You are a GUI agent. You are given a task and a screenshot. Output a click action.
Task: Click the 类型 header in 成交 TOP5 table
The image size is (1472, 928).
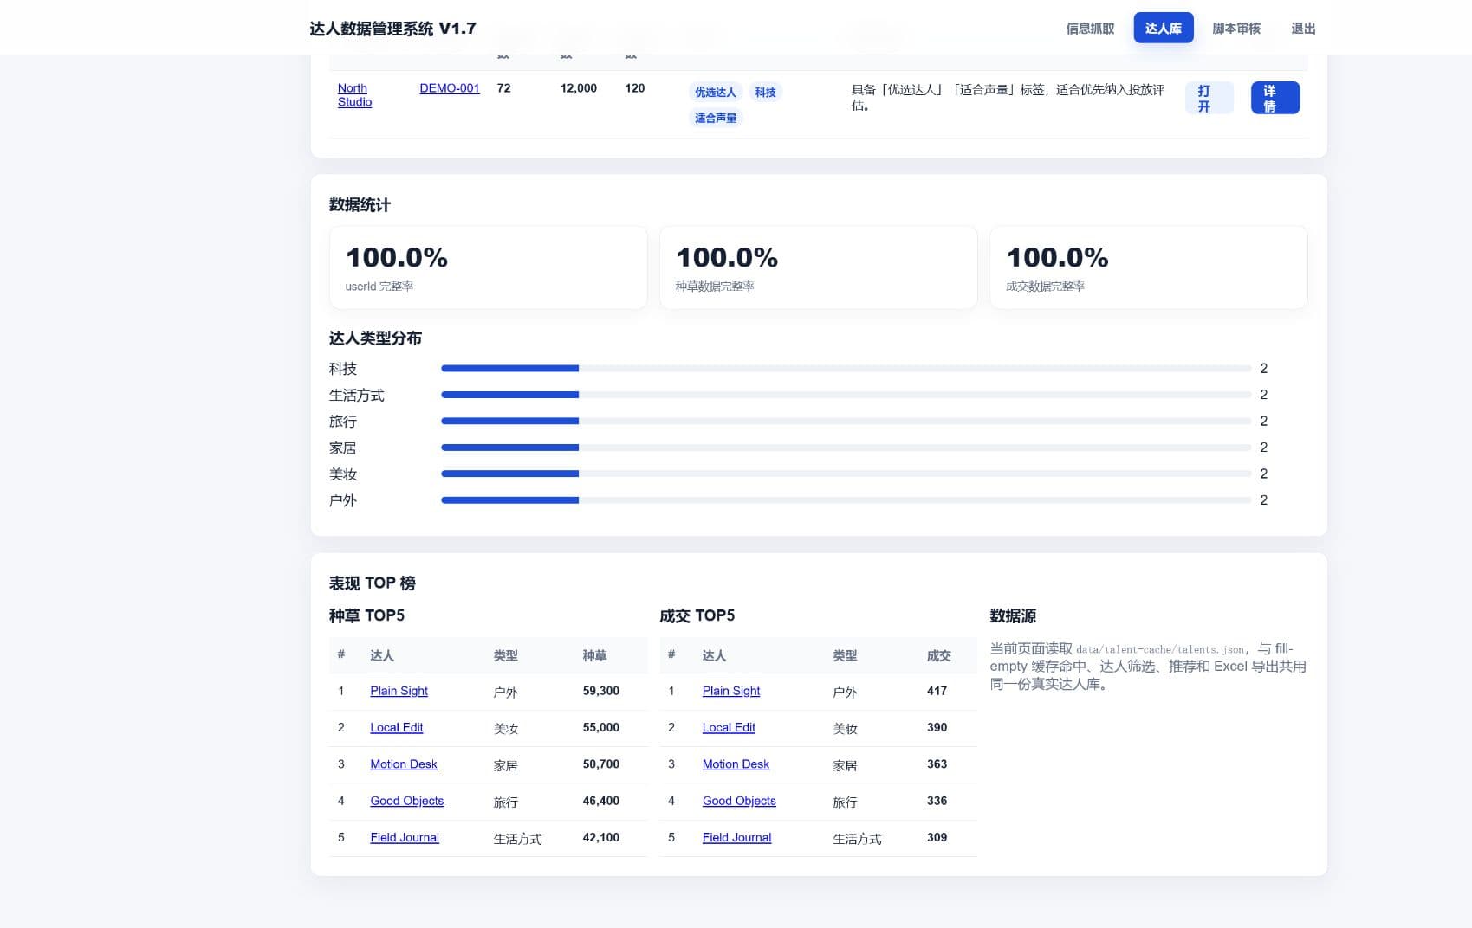845,655
